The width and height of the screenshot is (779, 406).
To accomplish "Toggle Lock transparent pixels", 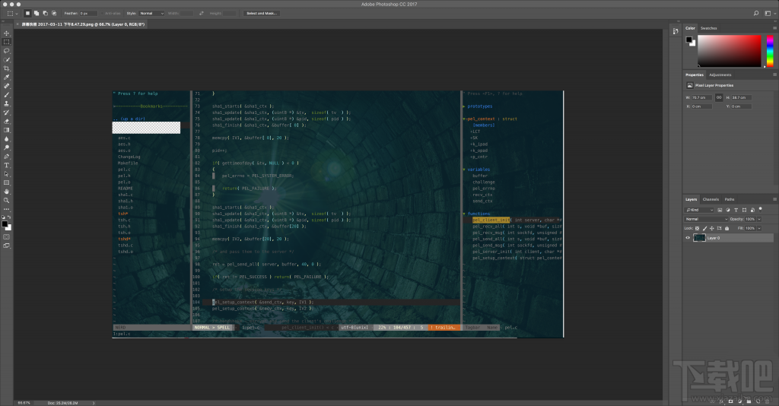I will [697, 228].
